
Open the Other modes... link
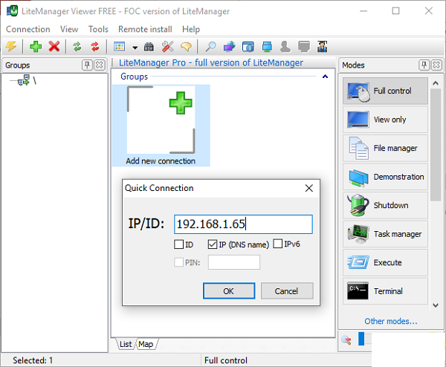click(390, 322)
